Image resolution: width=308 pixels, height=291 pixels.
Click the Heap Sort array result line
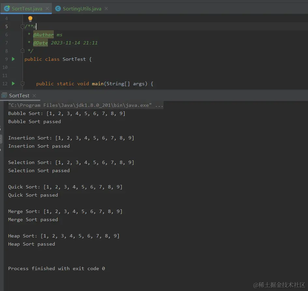(x=64, y=236)
